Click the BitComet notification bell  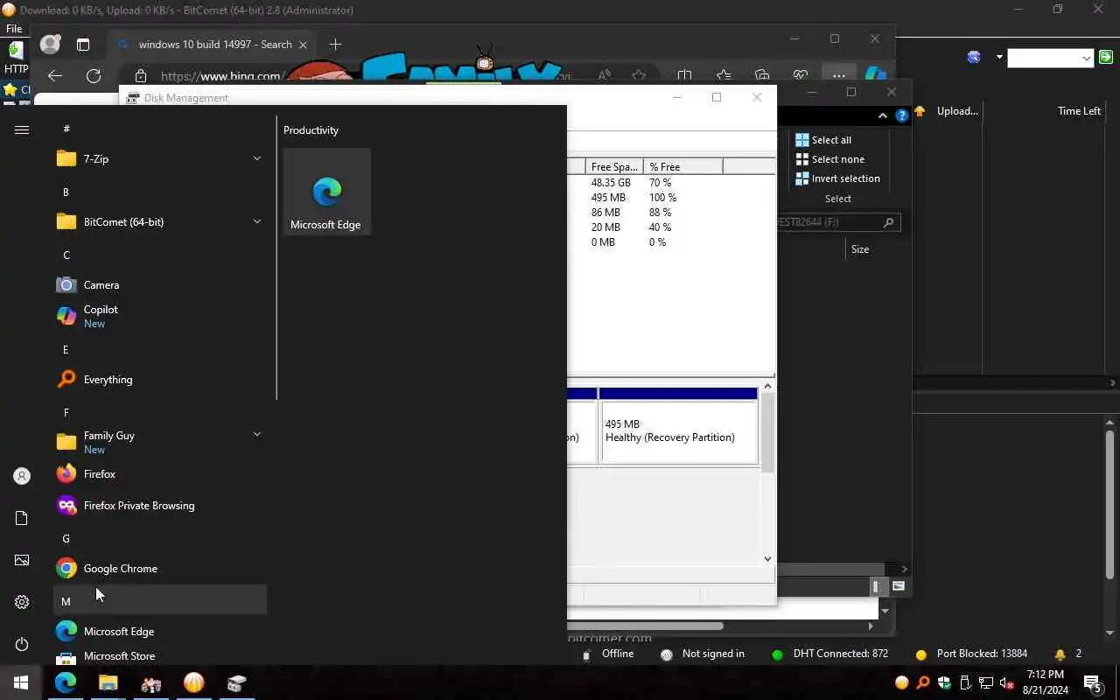[x=1060, y=654]
